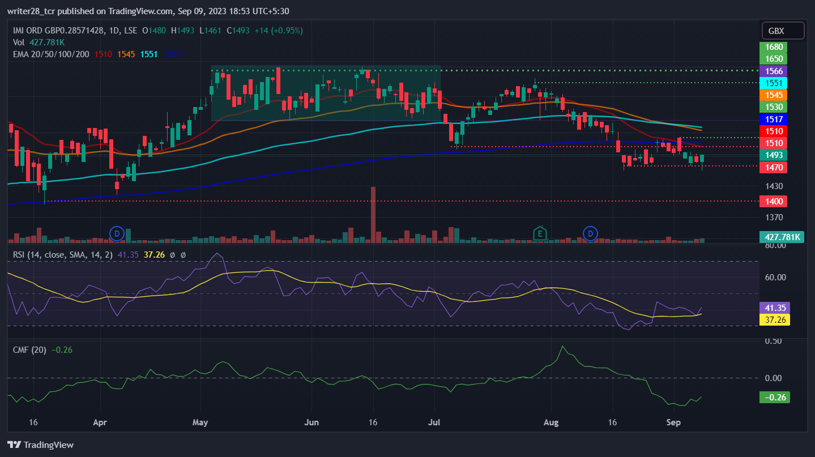Click the Jun label on the time axis
This screenshot has height=457, width=815.
tap(311, 422)
